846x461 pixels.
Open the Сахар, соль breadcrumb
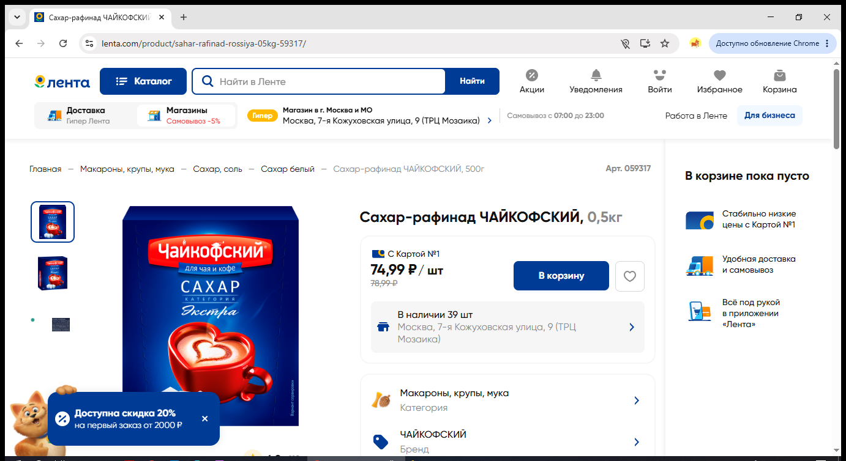tap(217, 169)
